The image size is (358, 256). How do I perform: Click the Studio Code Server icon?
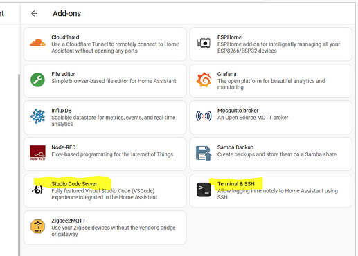click(x=37, y=190)
